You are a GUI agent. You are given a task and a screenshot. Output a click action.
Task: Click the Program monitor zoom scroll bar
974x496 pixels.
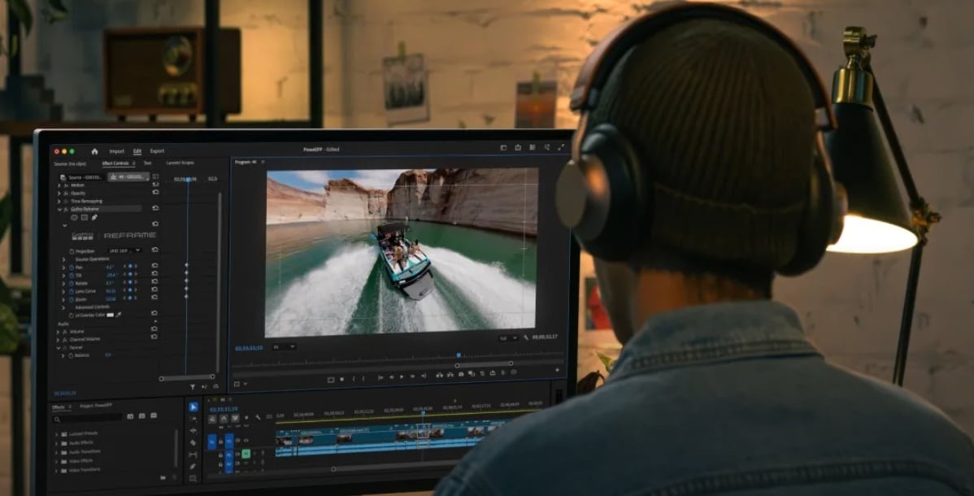pyautogui.click(x=485, y=364)
